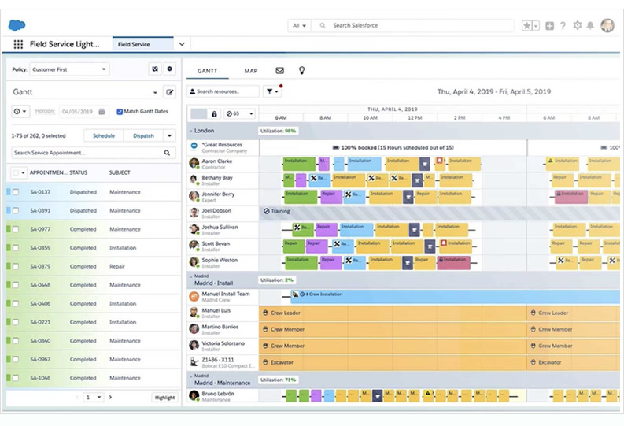Screen dimensions: 624x426
Task: Open the page number dropdown
Action: tap(93, 397)
